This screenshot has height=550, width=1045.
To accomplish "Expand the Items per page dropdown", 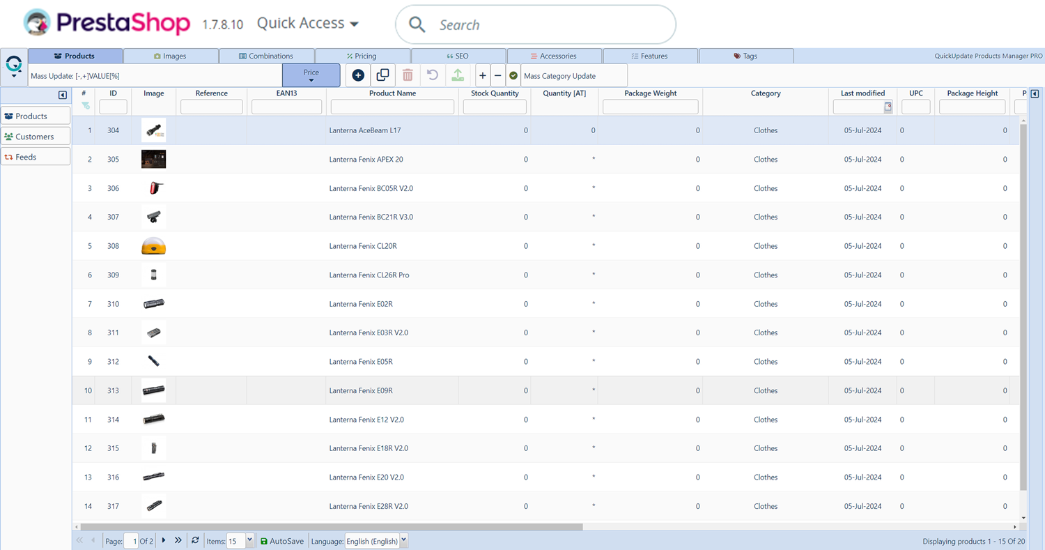I will click(249, 540).
